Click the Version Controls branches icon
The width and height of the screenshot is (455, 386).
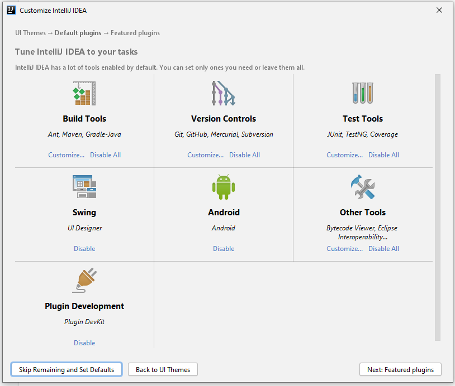point(224,93)
